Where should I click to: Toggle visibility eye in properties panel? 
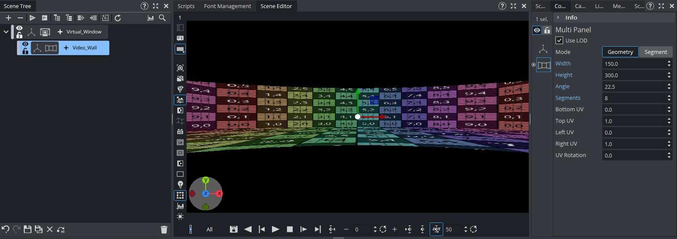[x=537, y=30]
